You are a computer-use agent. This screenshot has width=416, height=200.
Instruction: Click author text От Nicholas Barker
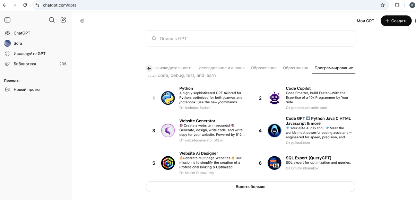pyautogui.click(x=194, y=108)
